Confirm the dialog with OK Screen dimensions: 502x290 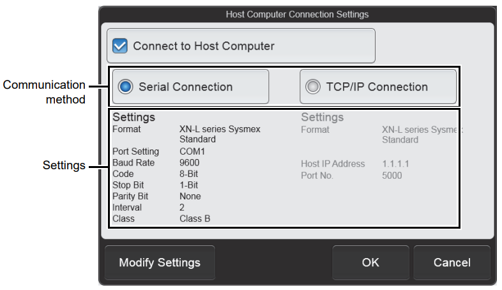[370, 263]
